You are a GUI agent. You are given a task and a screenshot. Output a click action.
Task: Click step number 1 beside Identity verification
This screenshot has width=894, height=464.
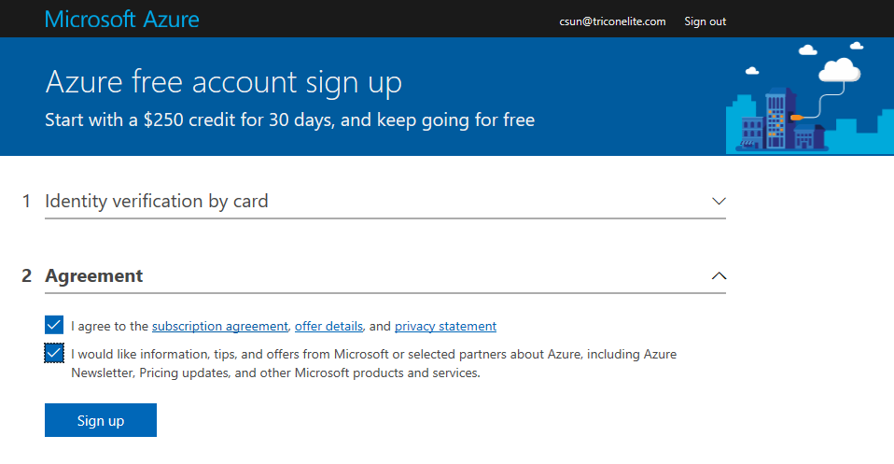[x=26, y=201]
